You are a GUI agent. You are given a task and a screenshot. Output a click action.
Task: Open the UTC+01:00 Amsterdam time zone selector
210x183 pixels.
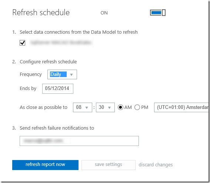click(181, 107)
